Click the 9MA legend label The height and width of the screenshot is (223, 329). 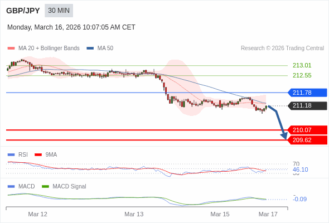[51, 155]
